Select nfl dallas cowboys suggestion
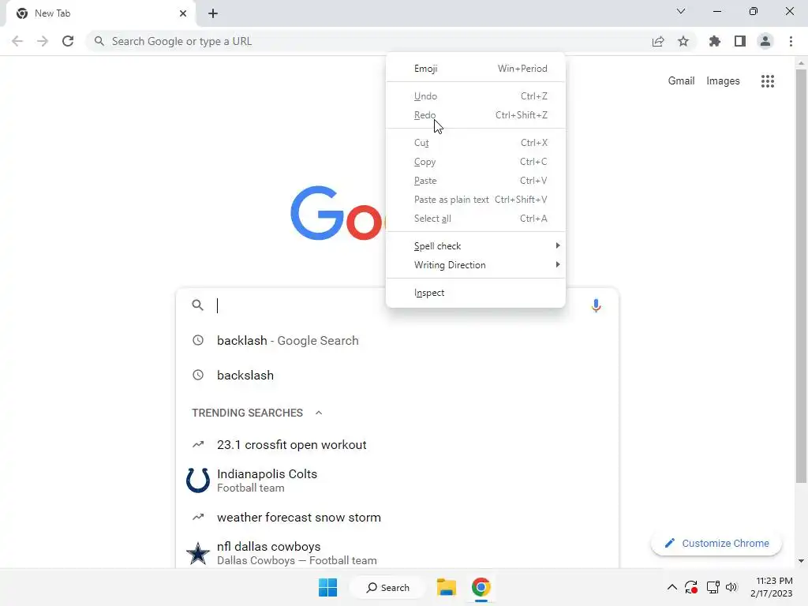Image resolution: width=808 pixels, height=606 pixels. pyautogui.click(x=397, y=553)
